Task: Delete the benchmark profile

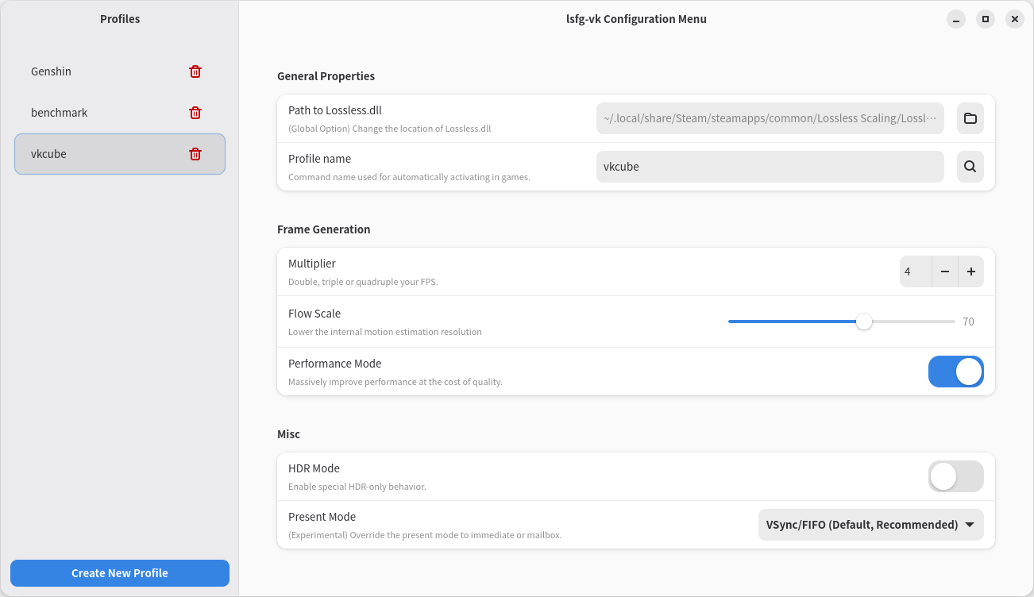Action: coord(195,113)
